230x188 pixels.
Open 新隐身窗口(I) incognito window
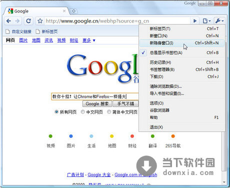point(182,43)
